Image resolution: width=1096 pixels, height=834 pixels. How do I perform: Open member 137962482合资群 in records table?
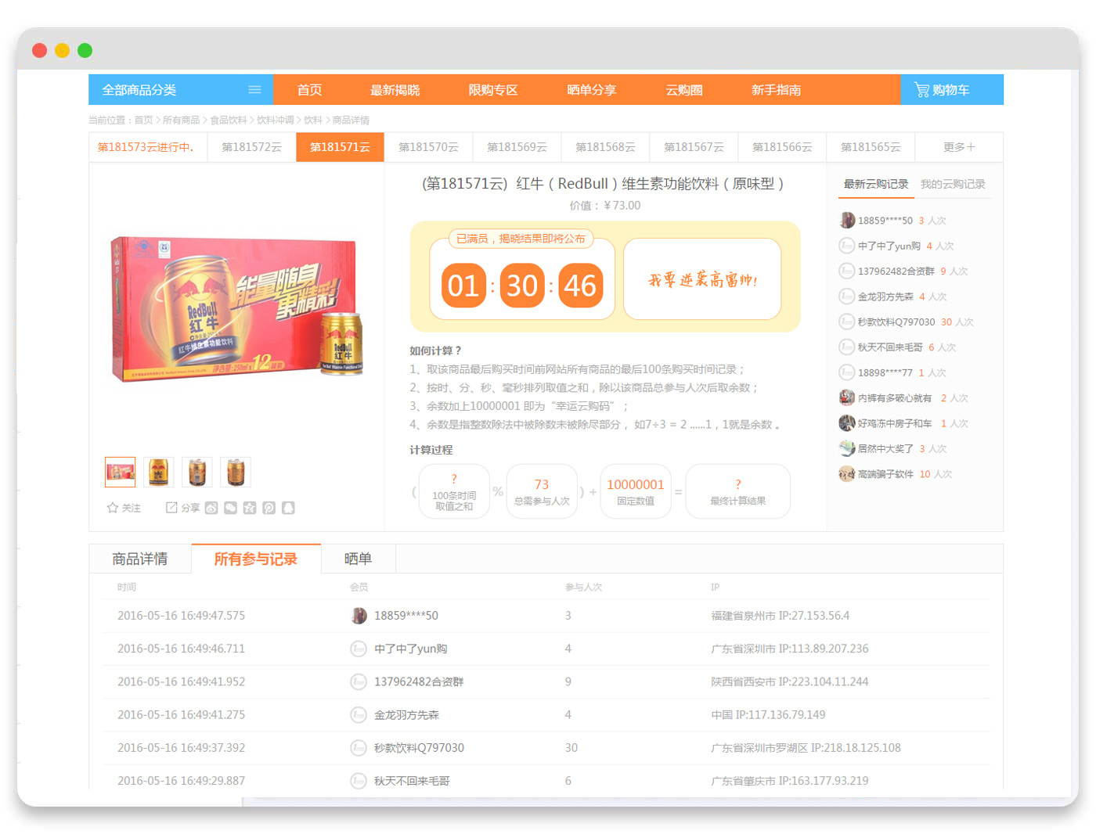tap(419, 682)
